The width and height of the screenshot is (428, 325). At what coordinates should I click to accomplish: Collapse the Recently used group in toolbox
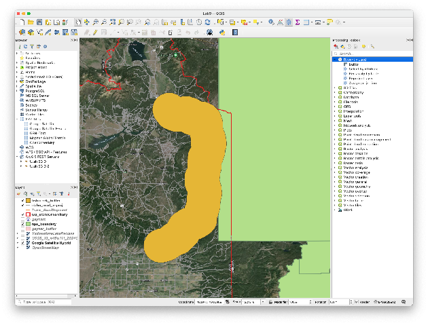click(x=335, y=60)
